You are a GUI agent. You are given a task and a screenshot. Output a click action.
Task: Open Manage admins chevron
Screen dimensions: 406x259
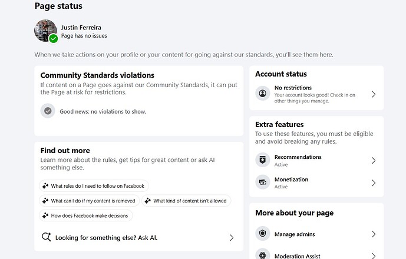tap(374, 234)
